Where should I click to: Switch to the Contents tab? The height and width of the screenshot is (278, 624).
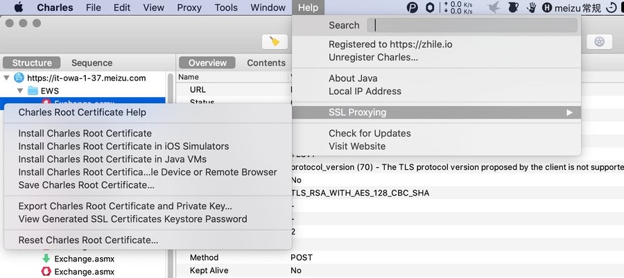(266, 62)
